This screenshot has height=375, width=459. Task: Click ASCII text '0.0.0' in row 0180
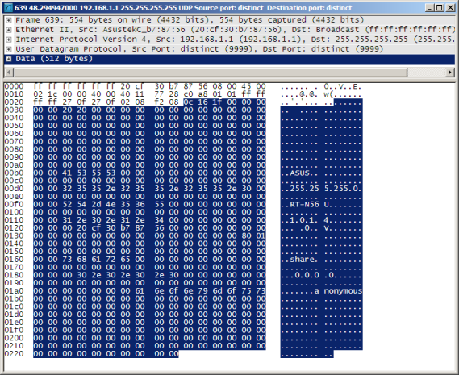click(307, 275)
